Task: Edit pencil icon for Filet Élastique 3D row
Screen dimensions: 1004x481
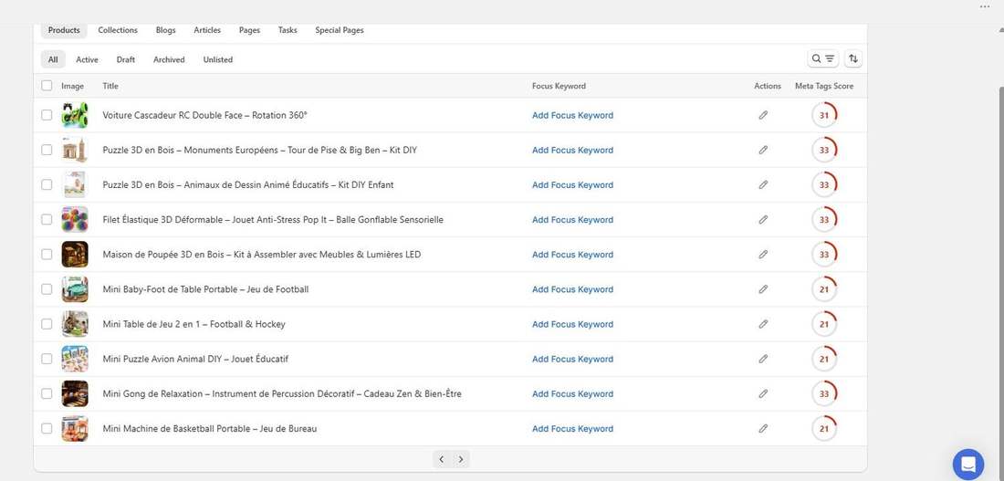Action: [763, 220]
